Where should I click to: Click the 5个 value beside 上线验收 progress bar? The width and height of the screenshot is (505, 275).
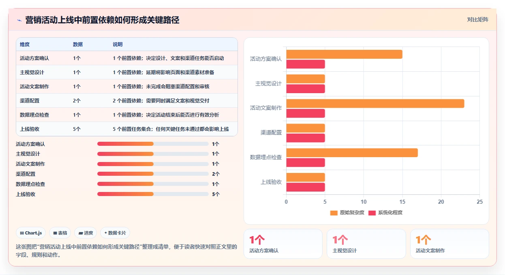click(x=216, y=194)
